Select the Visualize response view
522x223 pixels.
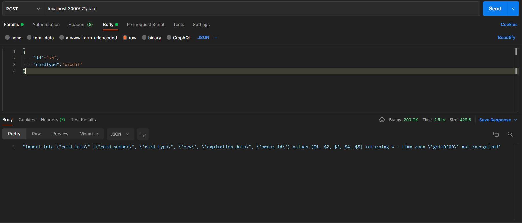[89, 134]
